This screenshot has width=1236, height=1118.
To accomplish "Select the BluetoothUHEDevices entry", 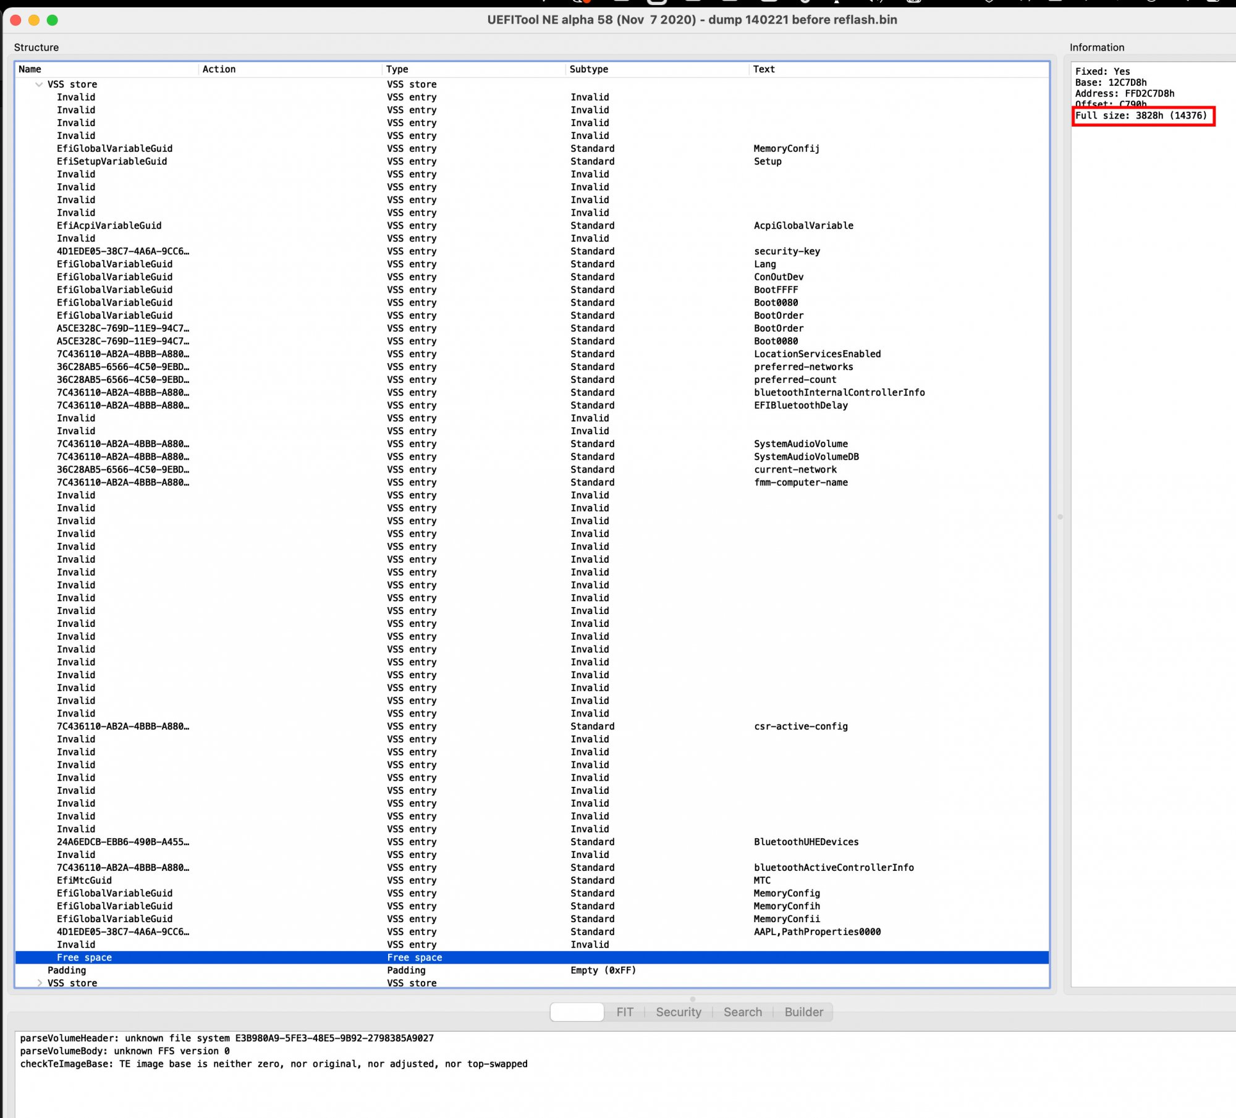I will coord(805,842).
